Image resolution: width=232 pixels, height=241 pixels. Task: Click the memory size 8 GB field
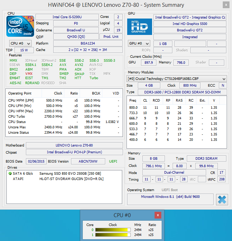click(x=153, y=158)
